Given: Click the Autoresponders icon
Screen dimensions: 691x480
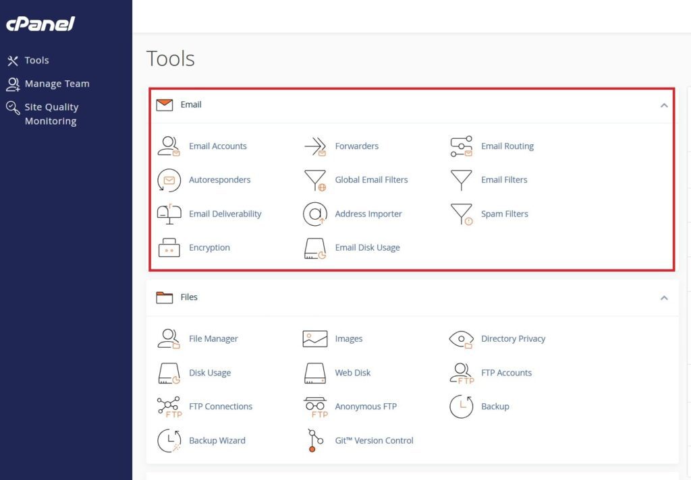Looking at the screenshot, I should pos(169,180).
